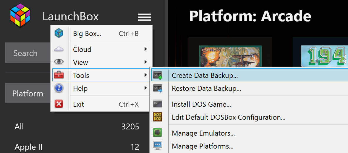This screenshot has height=153, width=348.
Task: Expand the Tools submenu arrow
Action: pos(145,75)
